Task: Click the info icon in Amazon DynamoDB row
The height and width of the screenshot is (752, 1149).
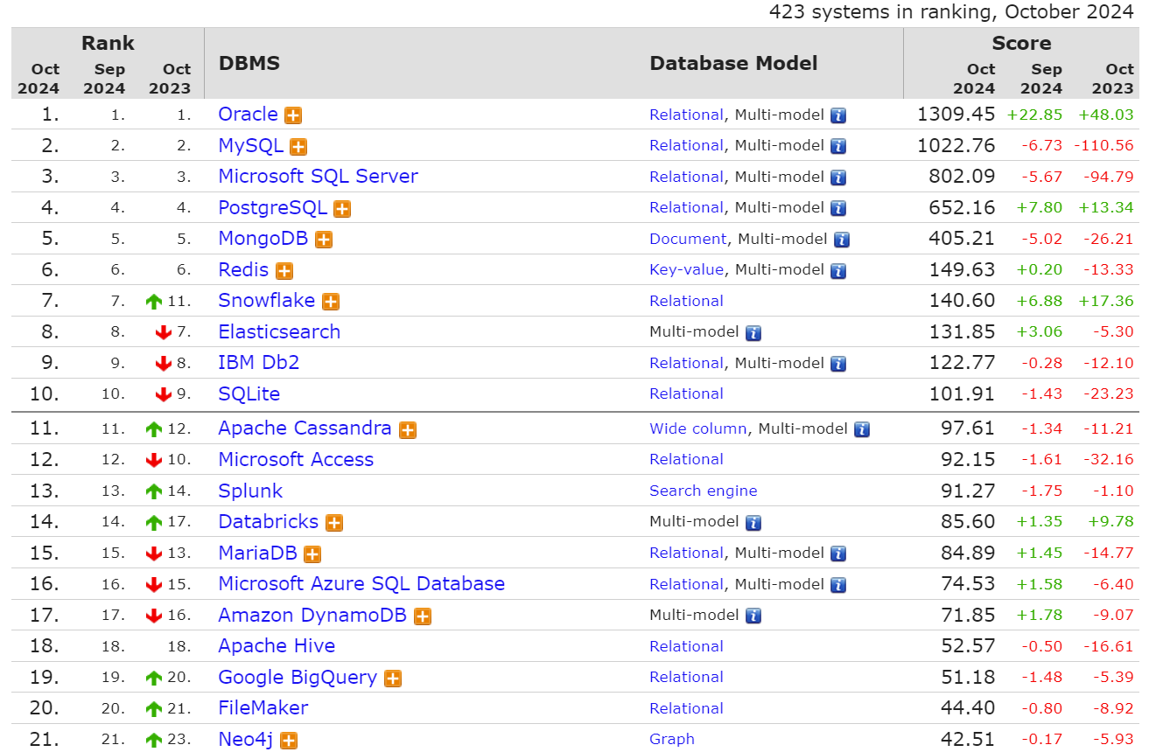Action: (x=753, y=616)
